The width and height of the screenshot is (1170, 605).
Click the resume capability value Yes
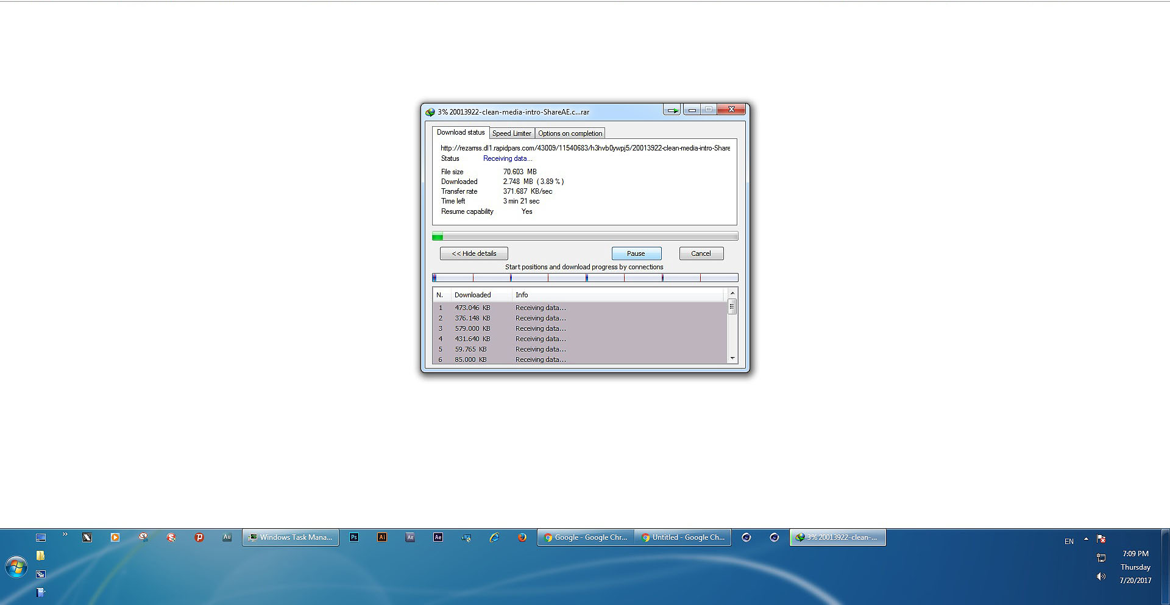click(x=527, y=211)
